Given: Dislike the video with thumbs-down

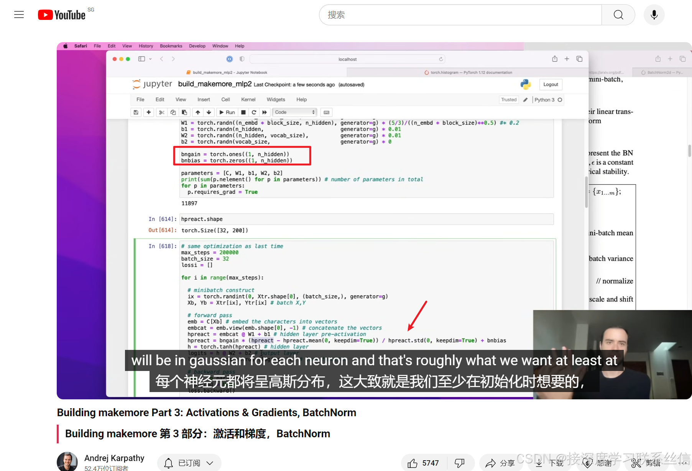Looking at the screenshot, I should pyautogui.click(x=460, y=463).
